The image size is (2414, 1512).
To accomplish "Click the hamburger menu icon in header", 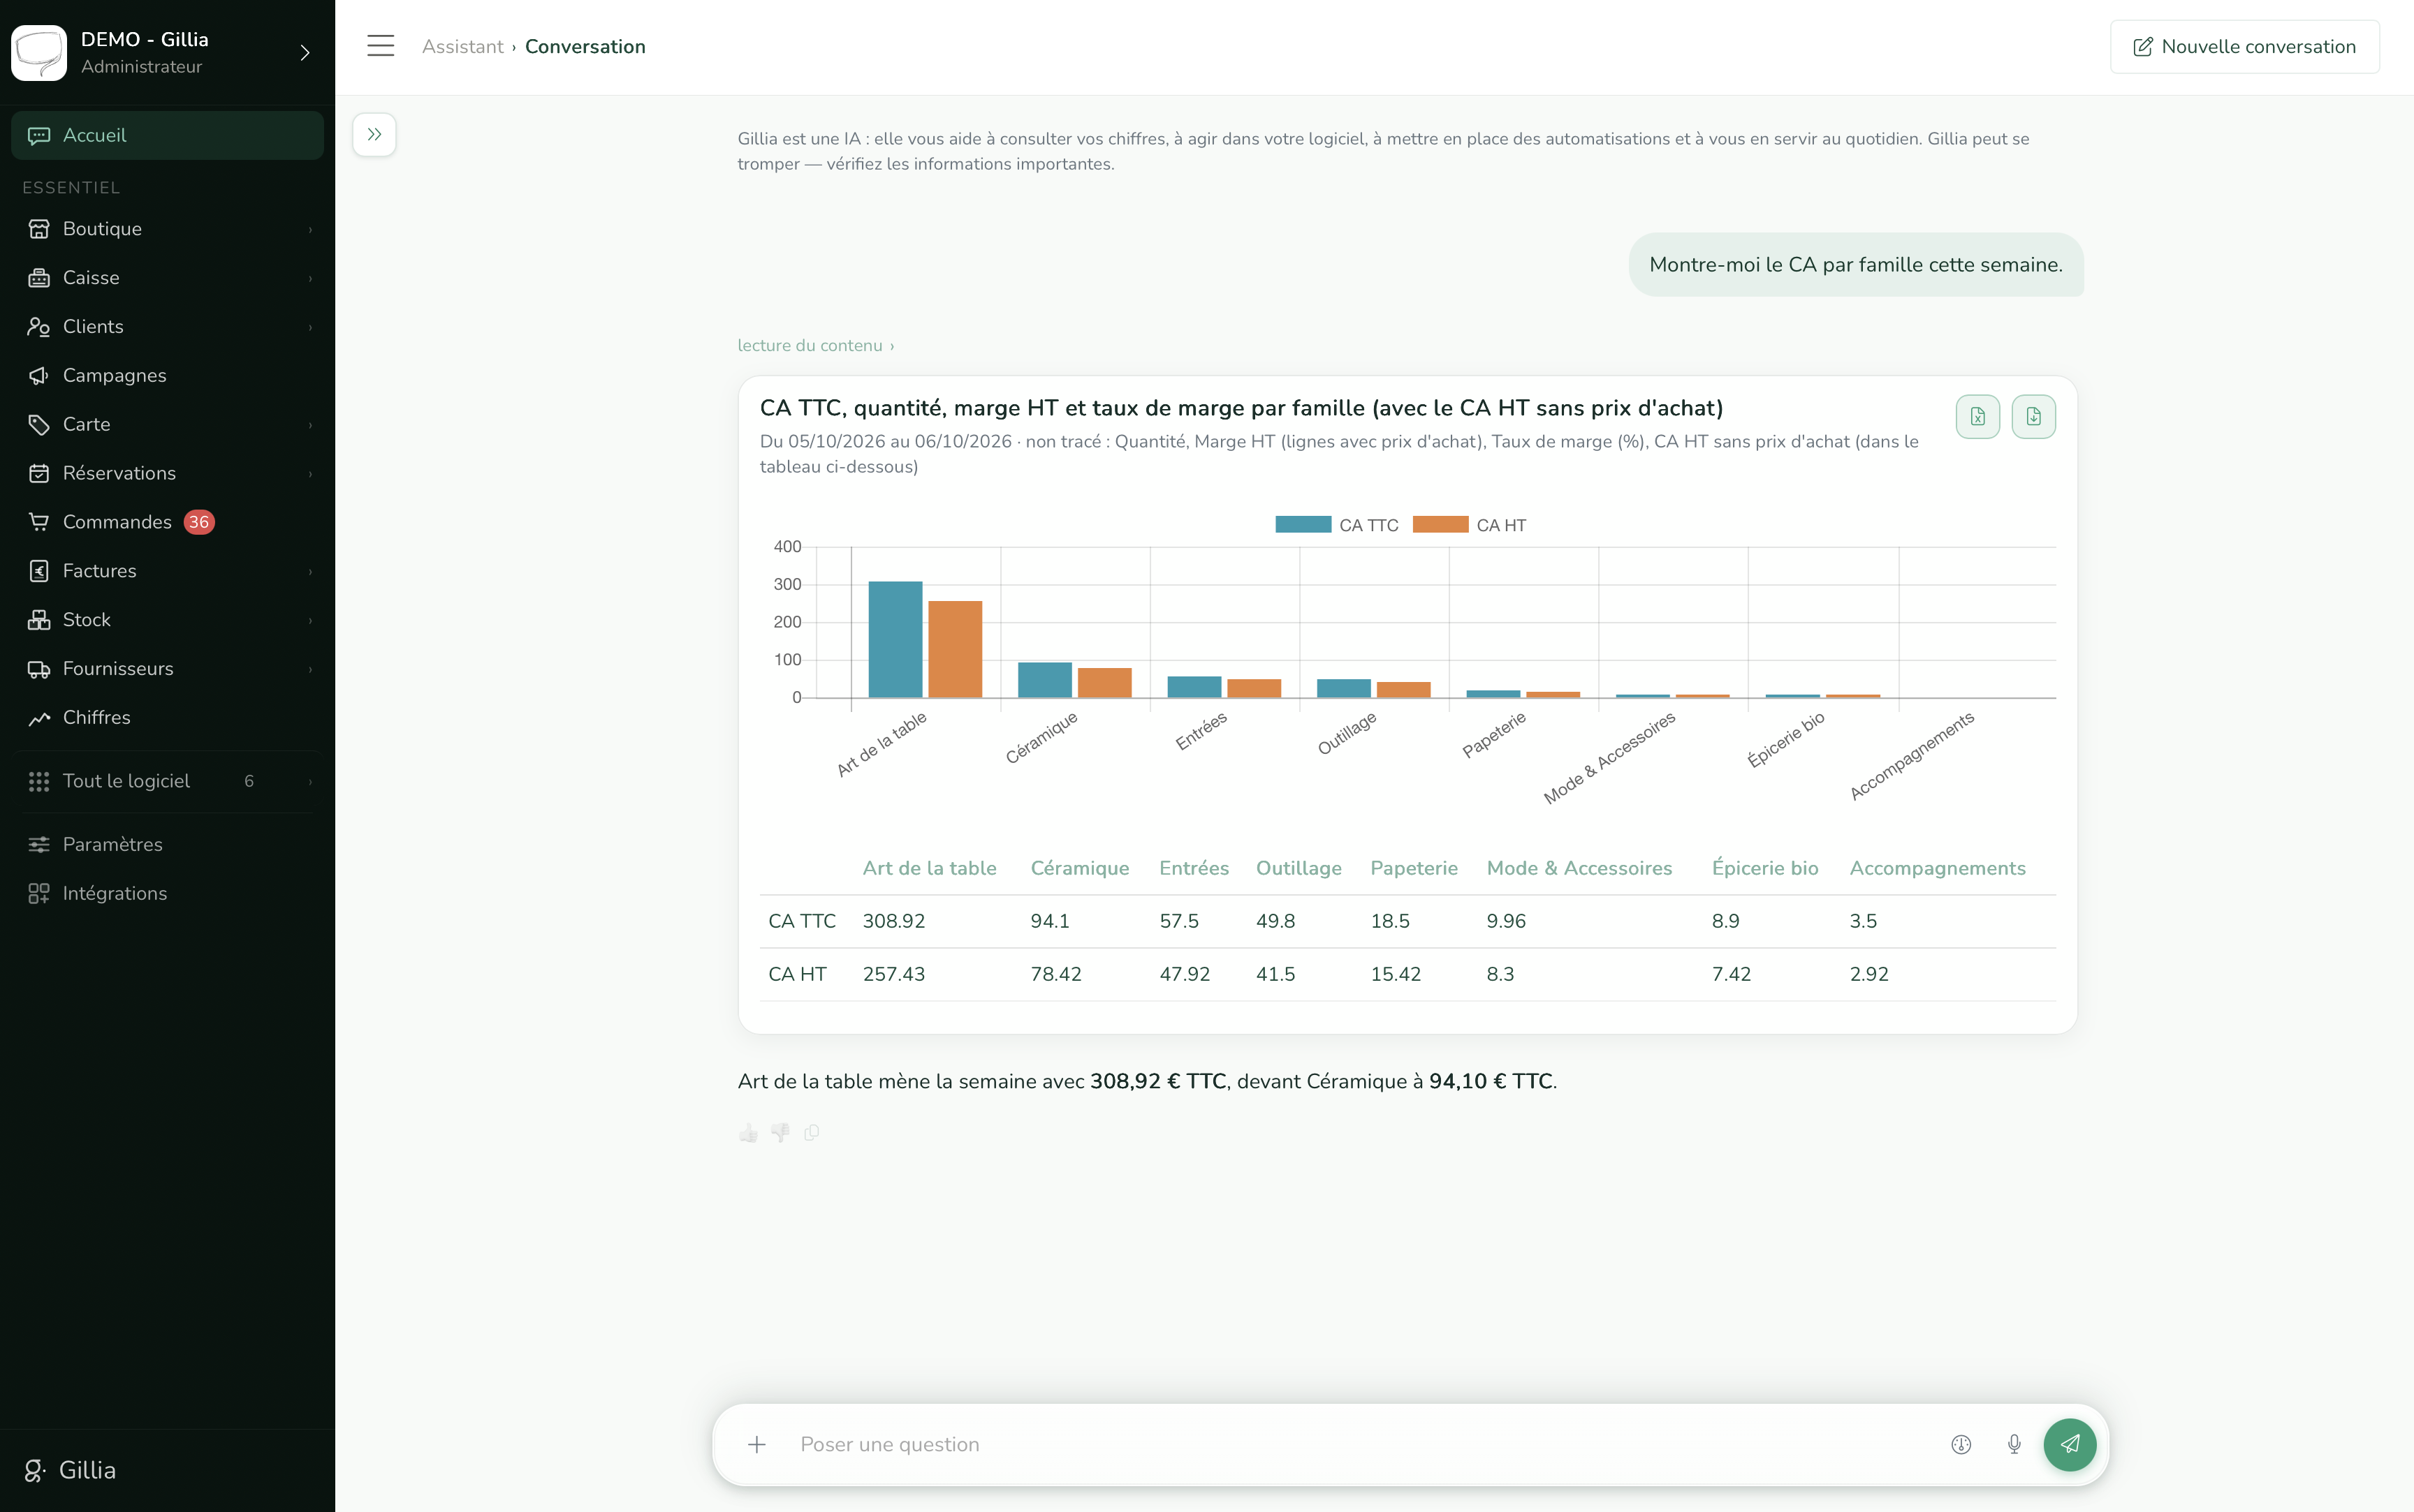I will tap(380, 46).
